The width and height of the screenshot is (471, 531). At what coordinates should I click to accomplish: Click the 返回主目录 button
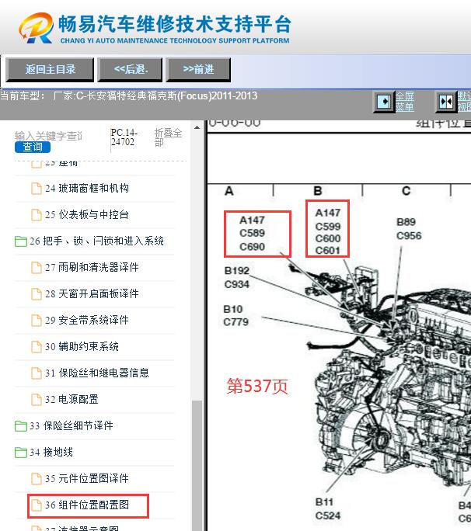coord(50,70)
